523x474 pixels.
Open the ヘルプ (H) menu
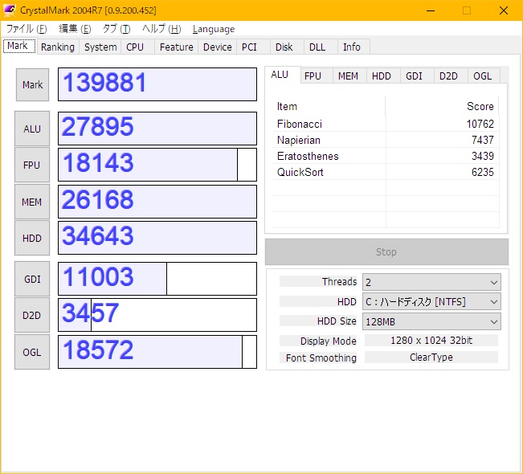(x=161, y=29)
